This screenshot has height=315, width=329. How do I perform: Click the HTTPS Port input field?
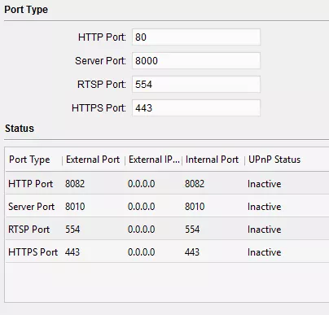coord(196,107)
